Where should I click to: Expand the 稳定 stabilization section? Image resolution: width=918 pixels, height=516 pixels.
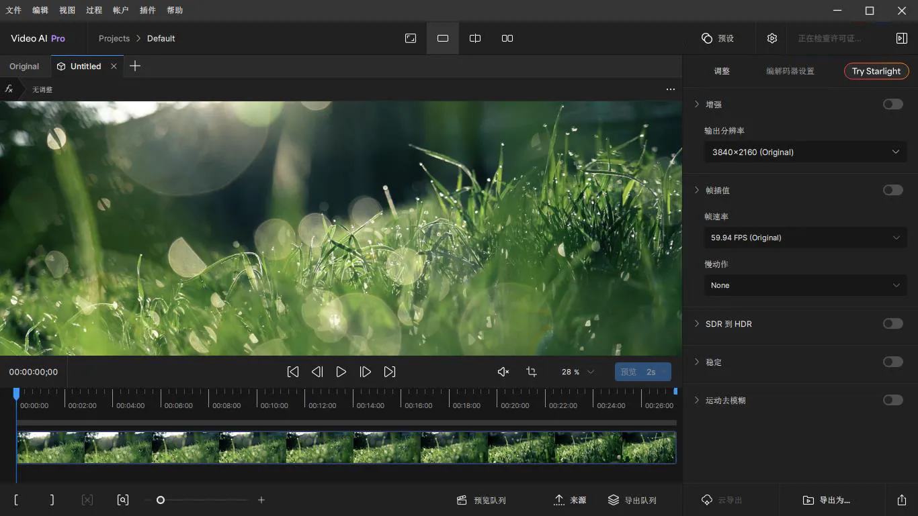coord(697,362)
